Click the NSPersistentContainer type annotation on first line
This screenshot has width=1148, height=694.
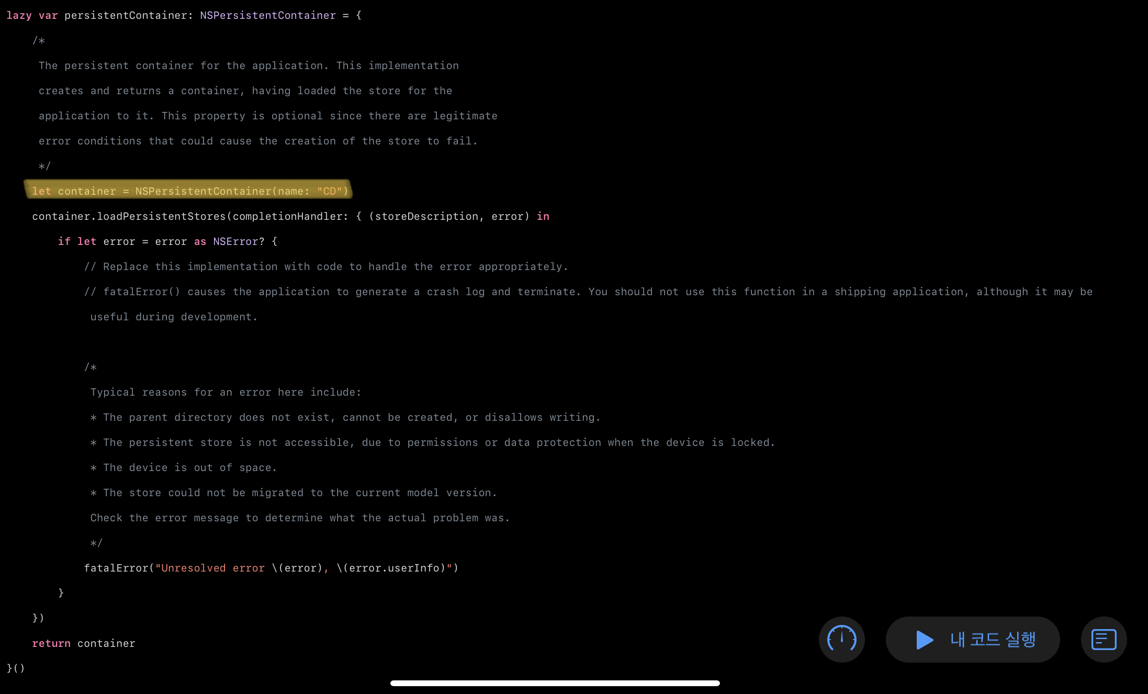coord(267,15)
